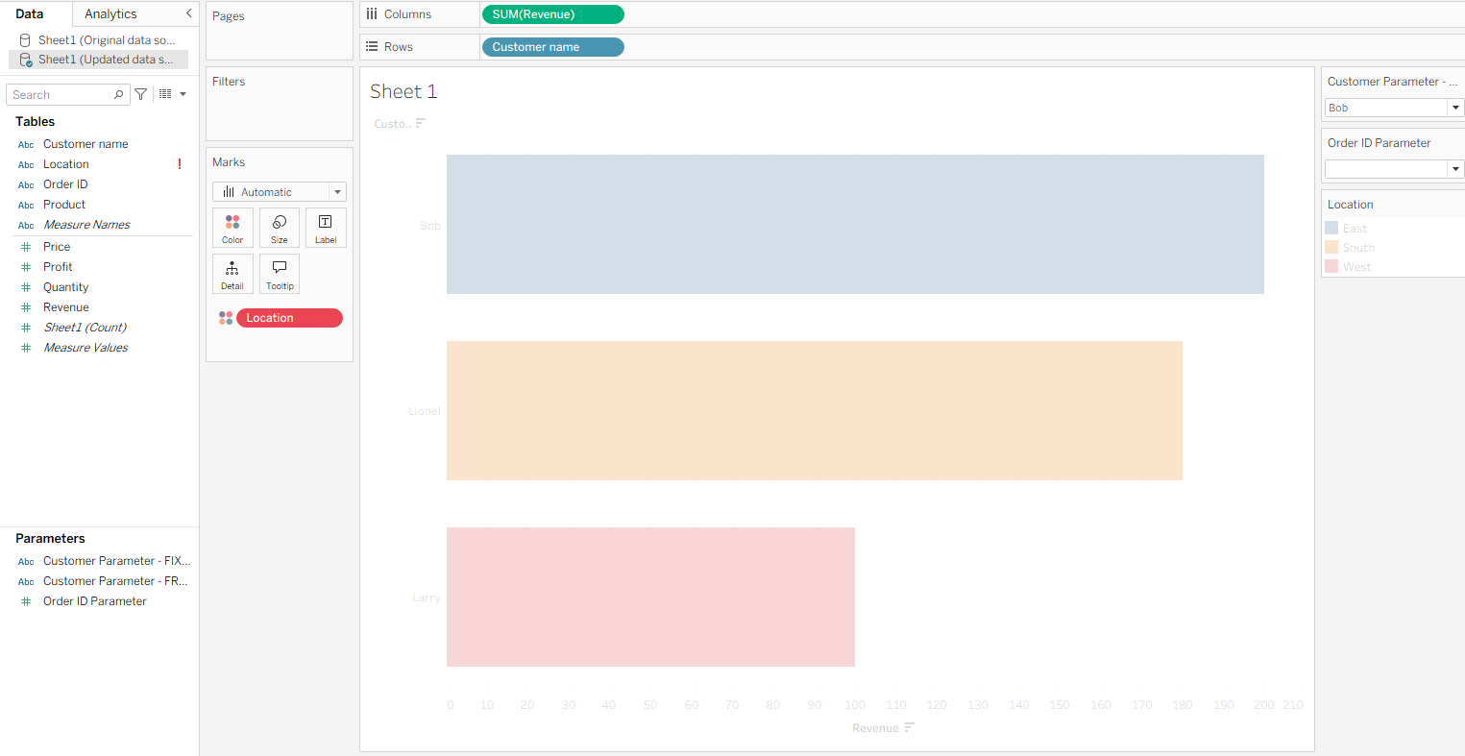Click the search magnifier icon
Viewport: 1465px width, 756px height.
pyautogui.click(x=119, y=94)
